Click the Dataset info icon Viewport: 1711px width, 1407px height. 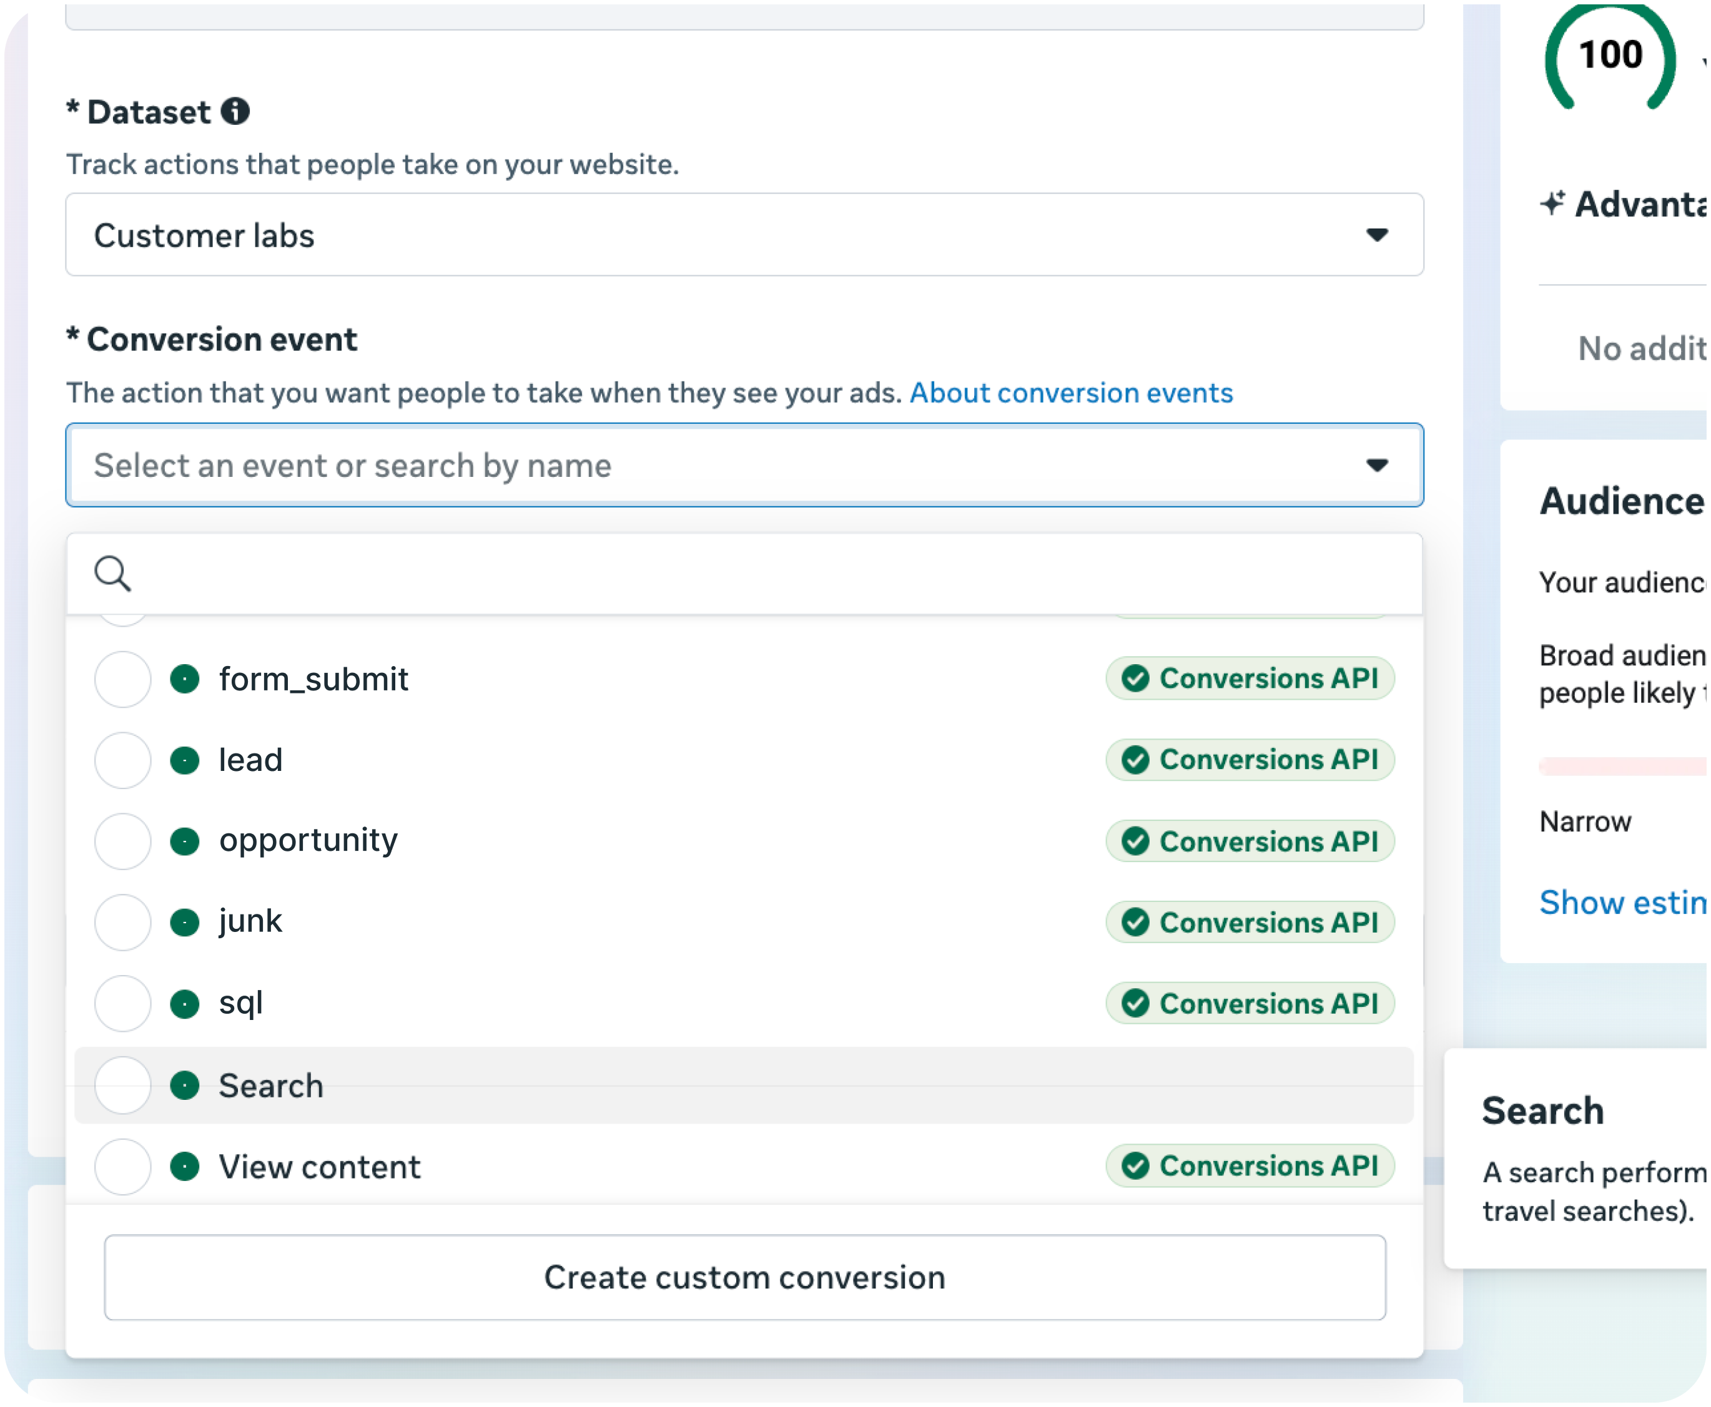(235, 111)
